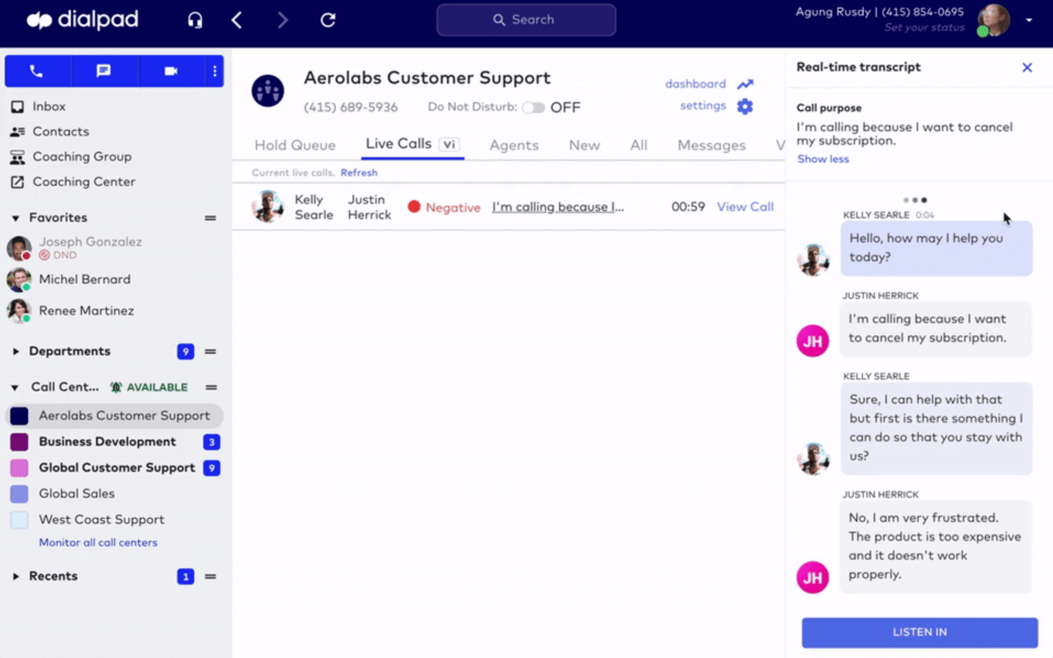Click the Dialpad logo
The image size is (1053, 658).
coord(82,20)
